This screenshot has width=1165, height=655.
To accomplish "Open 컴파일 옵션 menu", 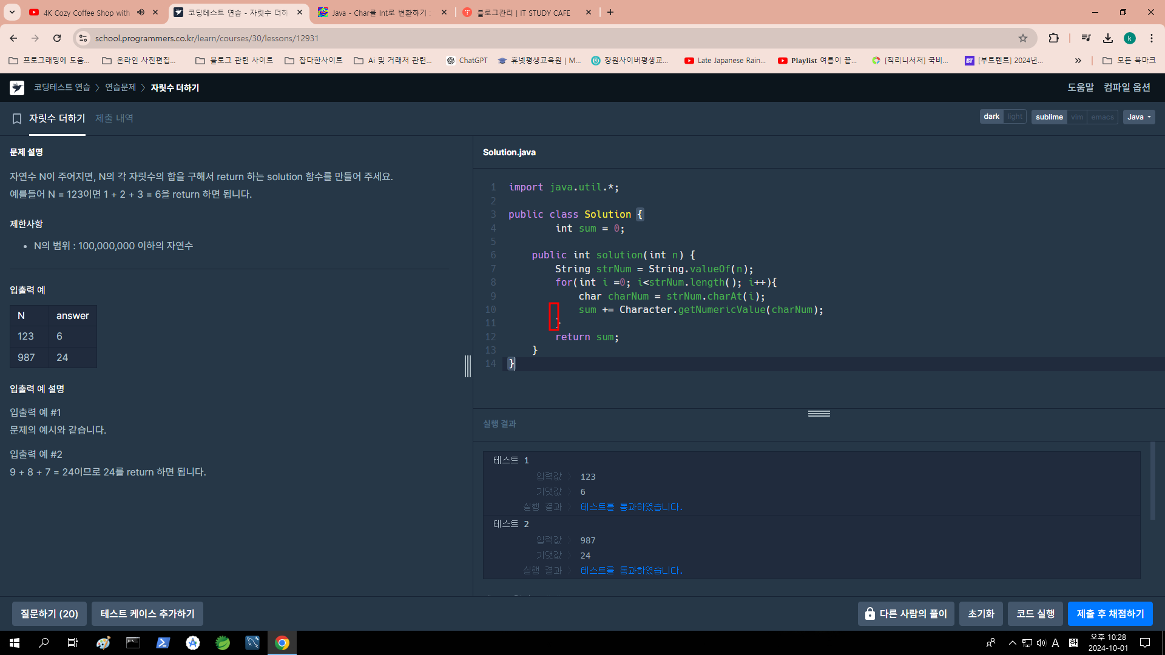I will 1127,87.
